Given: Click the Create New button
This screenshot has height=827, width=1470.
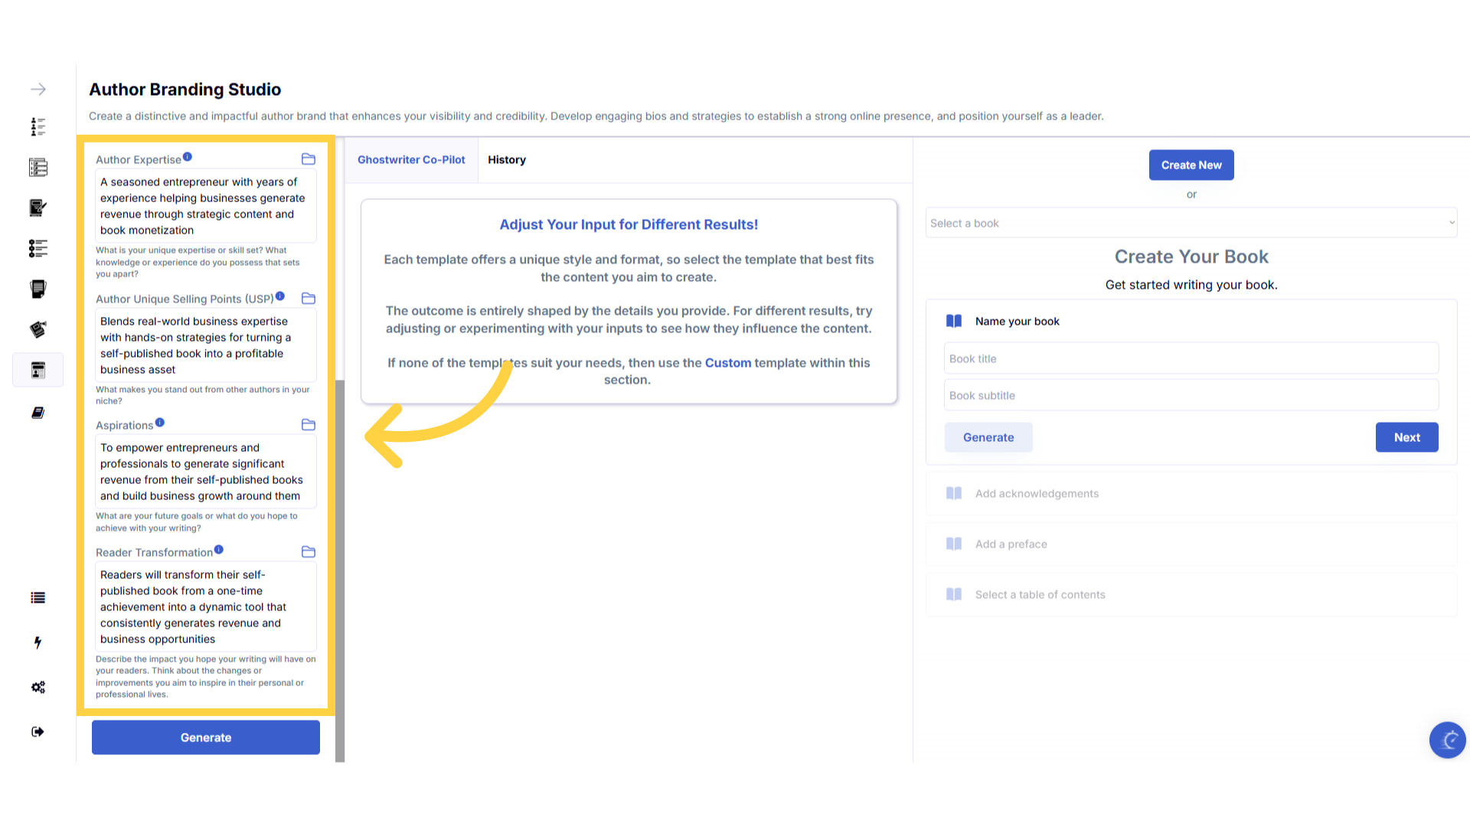Looking at the screenshot, I should click(1191, 165).
